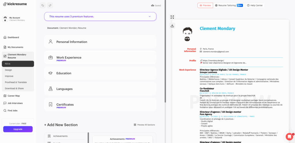Click the email clement.mondary@gmail.com
295x143 pixels.
(x=216, y=52)
